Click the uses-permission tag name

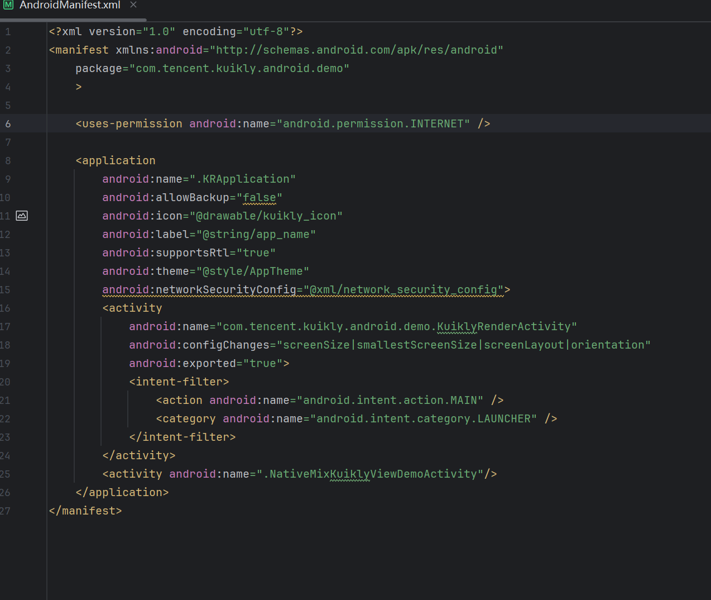[x=132, y=124]
